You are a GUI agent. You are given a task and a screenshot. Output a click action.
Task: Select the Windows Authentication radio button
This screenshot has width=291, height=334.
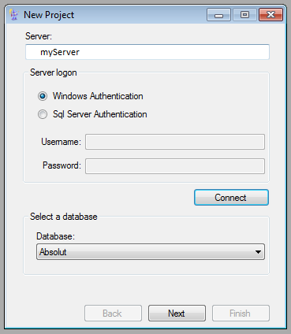tap(43, 96)
